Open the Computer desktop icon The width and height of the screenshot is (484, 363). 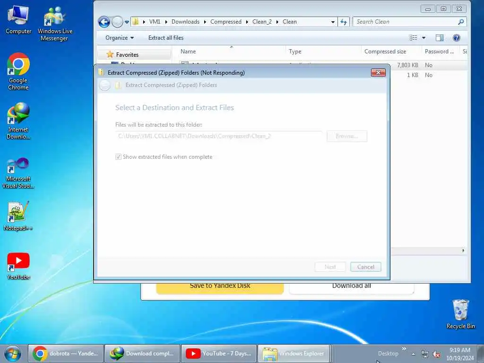pos(18,19)
